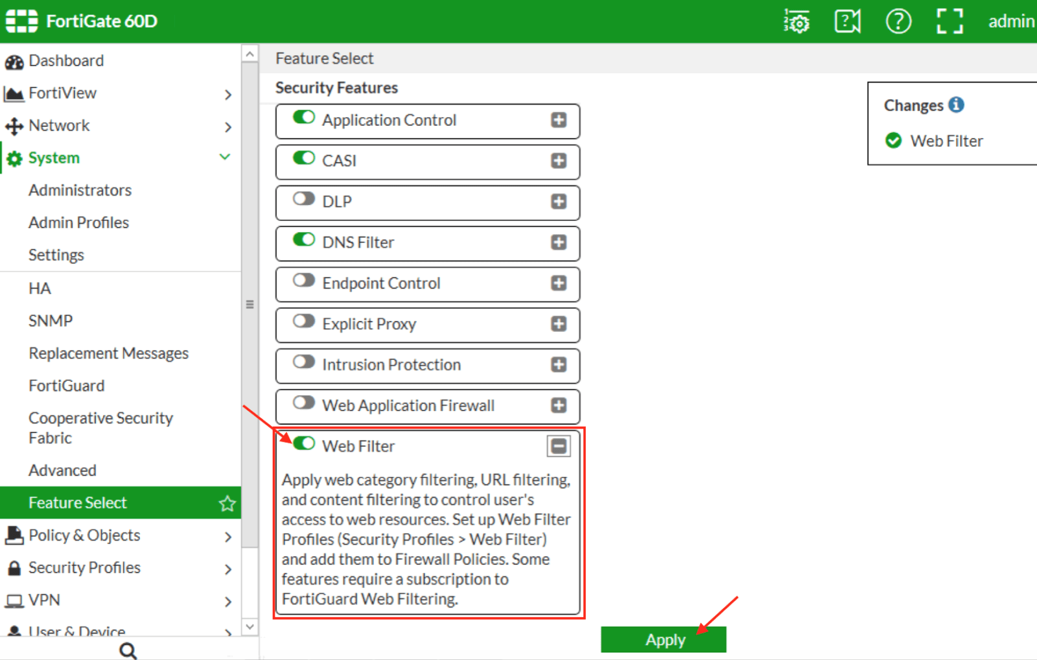
Task: Expand Web Application Firewall description
Action: [559, 406]
